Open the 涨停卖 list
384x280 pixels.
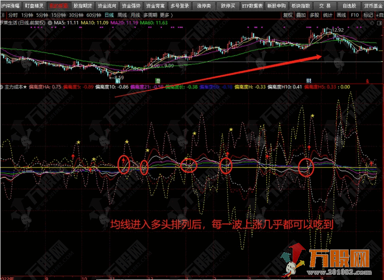(204, 6)
